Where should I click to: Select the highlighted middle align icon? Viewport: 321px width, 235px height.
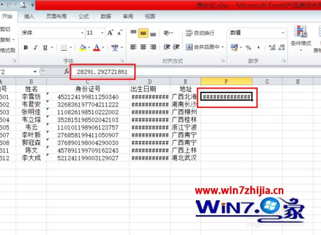[x=143, y=33]
